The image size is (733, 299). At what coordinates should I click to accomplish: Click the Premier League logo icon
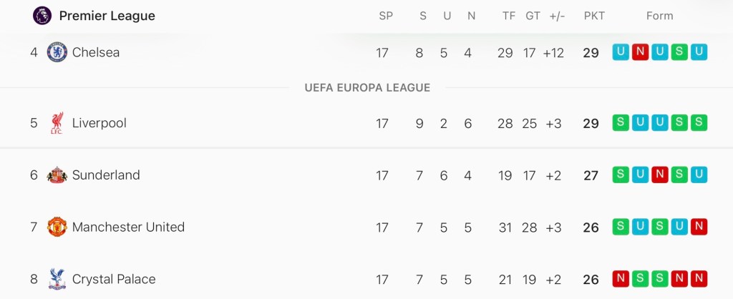[42, 16]
